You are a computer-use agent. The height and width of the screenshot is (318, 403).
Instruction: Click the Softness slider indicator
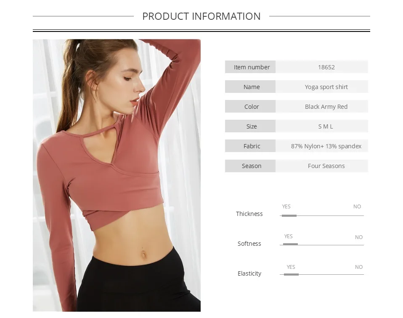pos(290,244)
